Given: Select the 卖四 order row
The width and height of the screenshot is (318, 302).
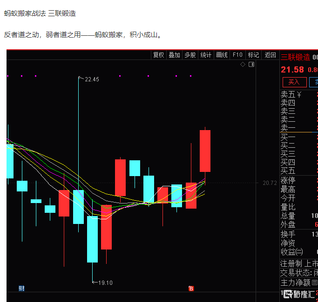Looking at the screenshot, I should [299, 103].
